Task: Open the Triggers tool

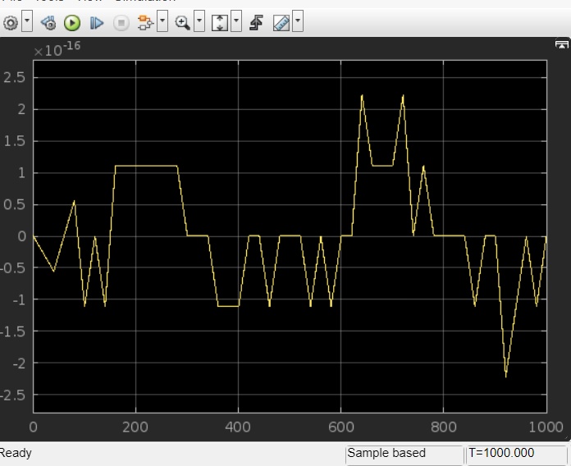Action: 256,22
